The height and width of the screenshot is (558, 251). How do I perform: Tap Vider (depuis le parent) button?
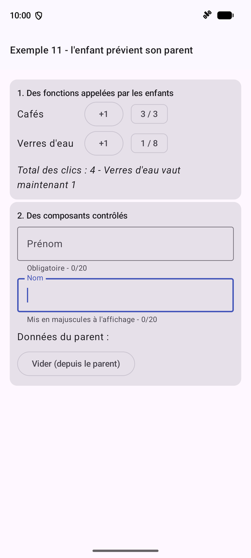coord(76,364)
